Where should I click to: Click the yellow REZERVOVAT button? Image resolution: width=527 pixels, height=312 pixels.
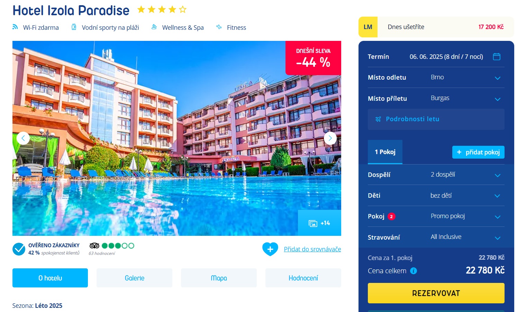point(436,293)
